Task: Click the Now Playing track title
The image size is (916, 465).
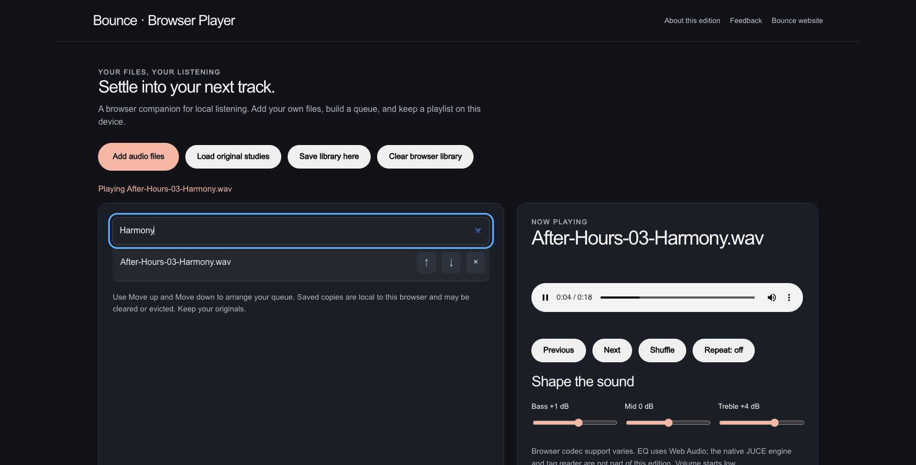Action: point(648,238)
